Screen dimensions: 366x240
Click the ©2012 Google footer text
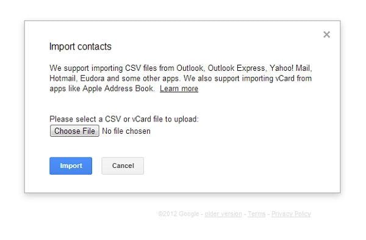[179, 214]
